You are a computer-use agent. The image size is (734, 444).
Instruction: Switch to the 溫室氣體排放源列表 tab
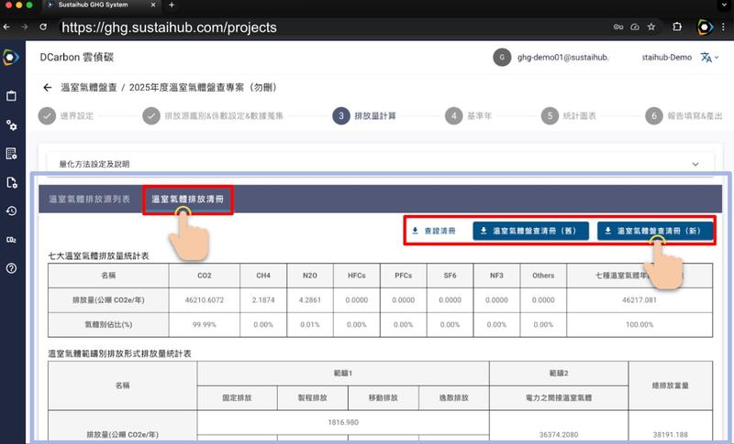pos(89,199)
